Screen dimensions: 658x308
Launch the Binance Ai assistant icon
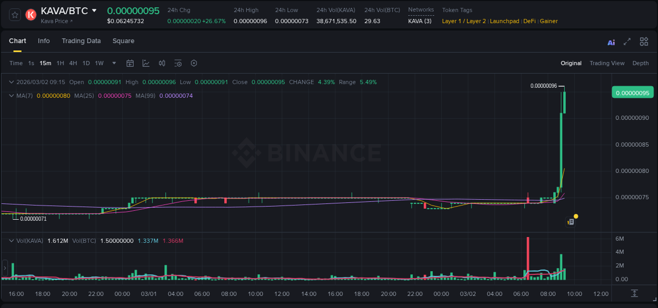click(611, 42)
